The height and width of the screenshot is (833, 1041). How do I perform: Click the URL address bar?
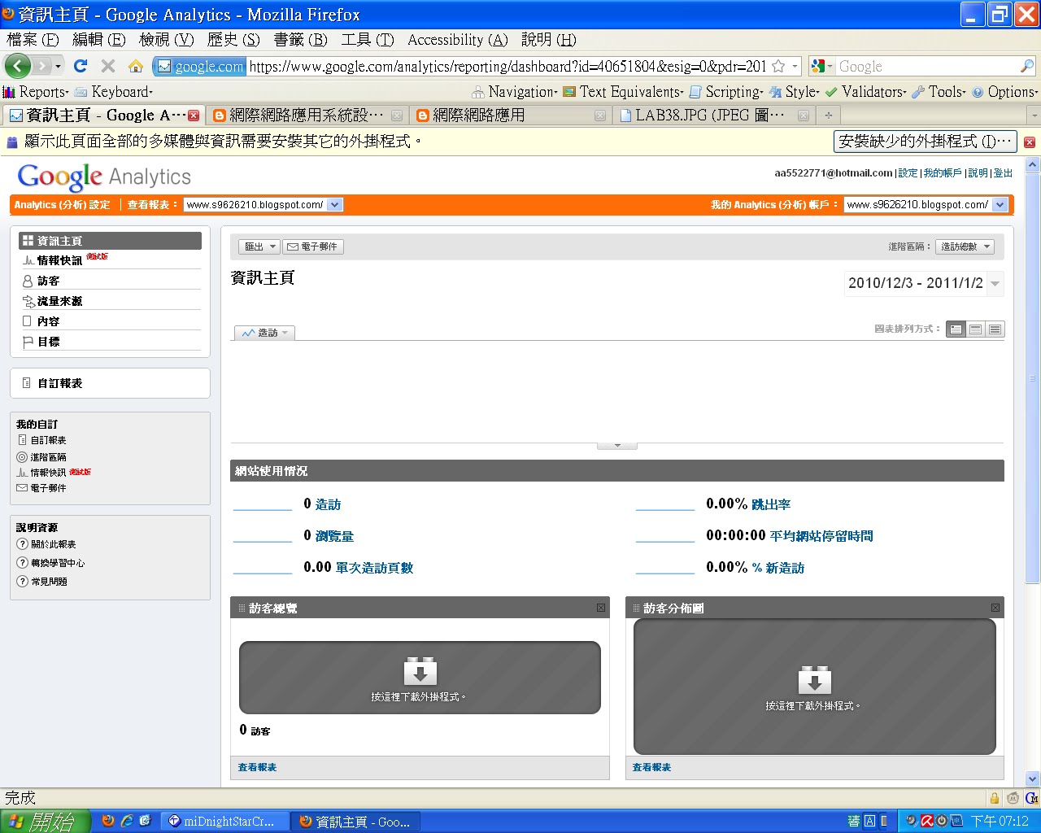pyautogui.click(x=507, y=66)
